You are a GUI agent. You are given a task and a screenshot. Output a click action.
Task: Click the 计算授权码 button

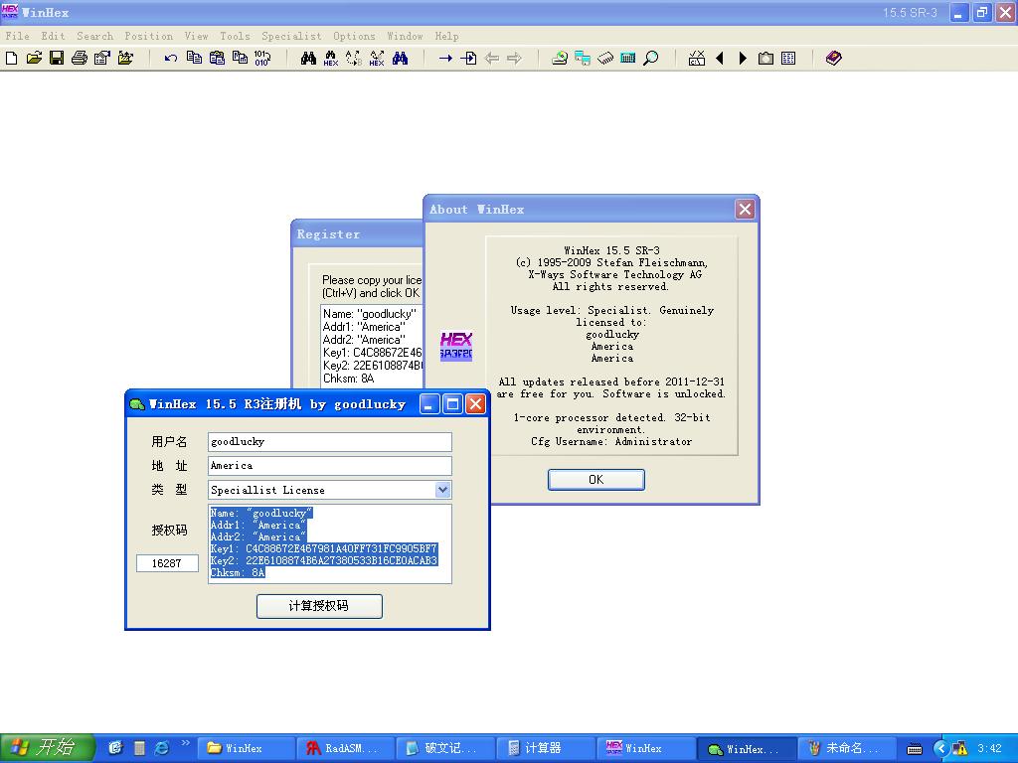point(319,606)
